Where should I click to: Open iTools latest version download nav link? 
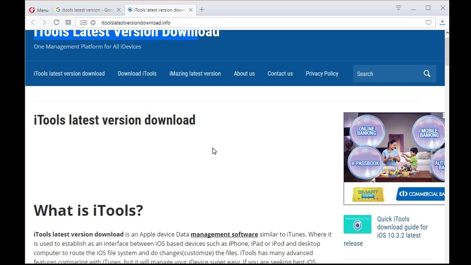pos(69,74)
